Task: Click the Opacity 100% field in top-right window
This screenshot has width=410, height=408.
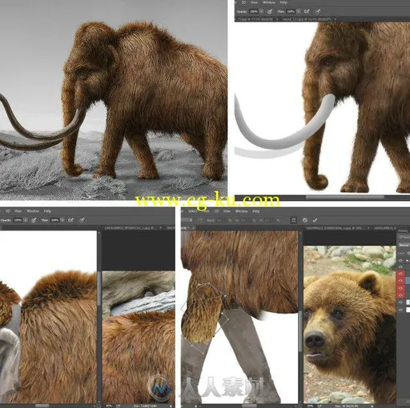Action: click(254, 11)
